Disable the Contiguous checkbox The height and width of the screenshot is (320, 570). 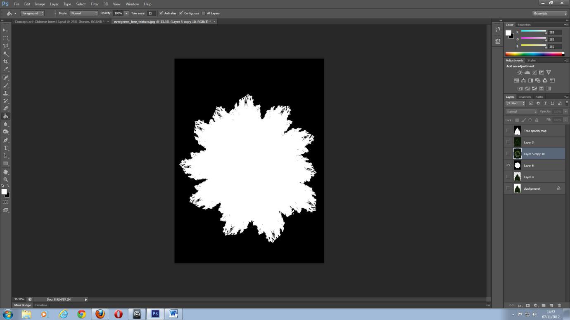(x=181, y=13)
